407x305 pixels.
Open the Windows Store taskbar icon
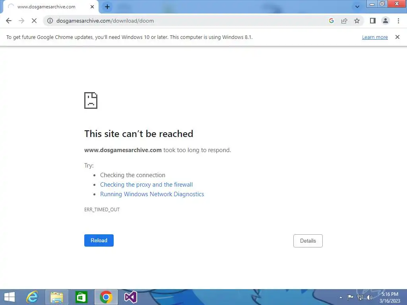81,297
